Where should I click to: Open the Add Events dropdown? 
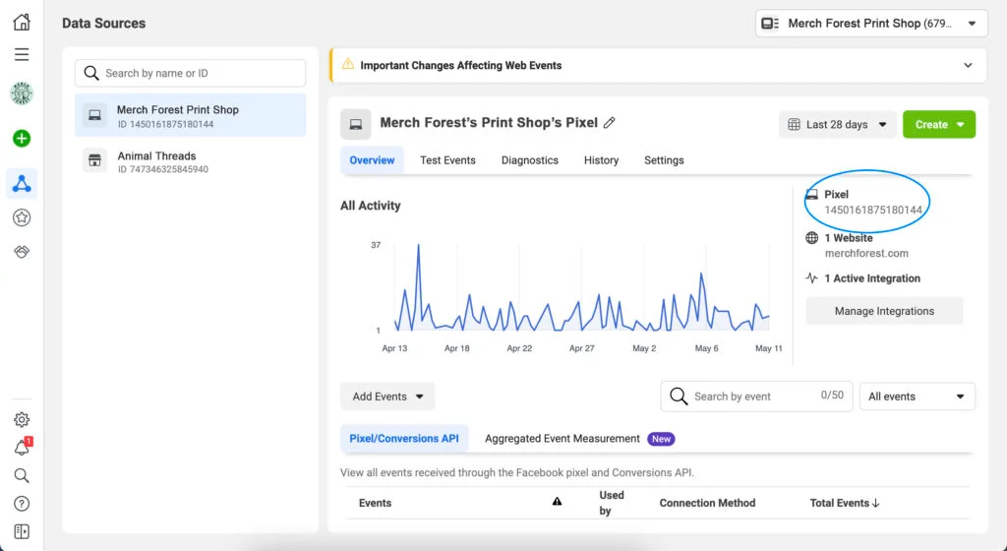click(387, 397)
